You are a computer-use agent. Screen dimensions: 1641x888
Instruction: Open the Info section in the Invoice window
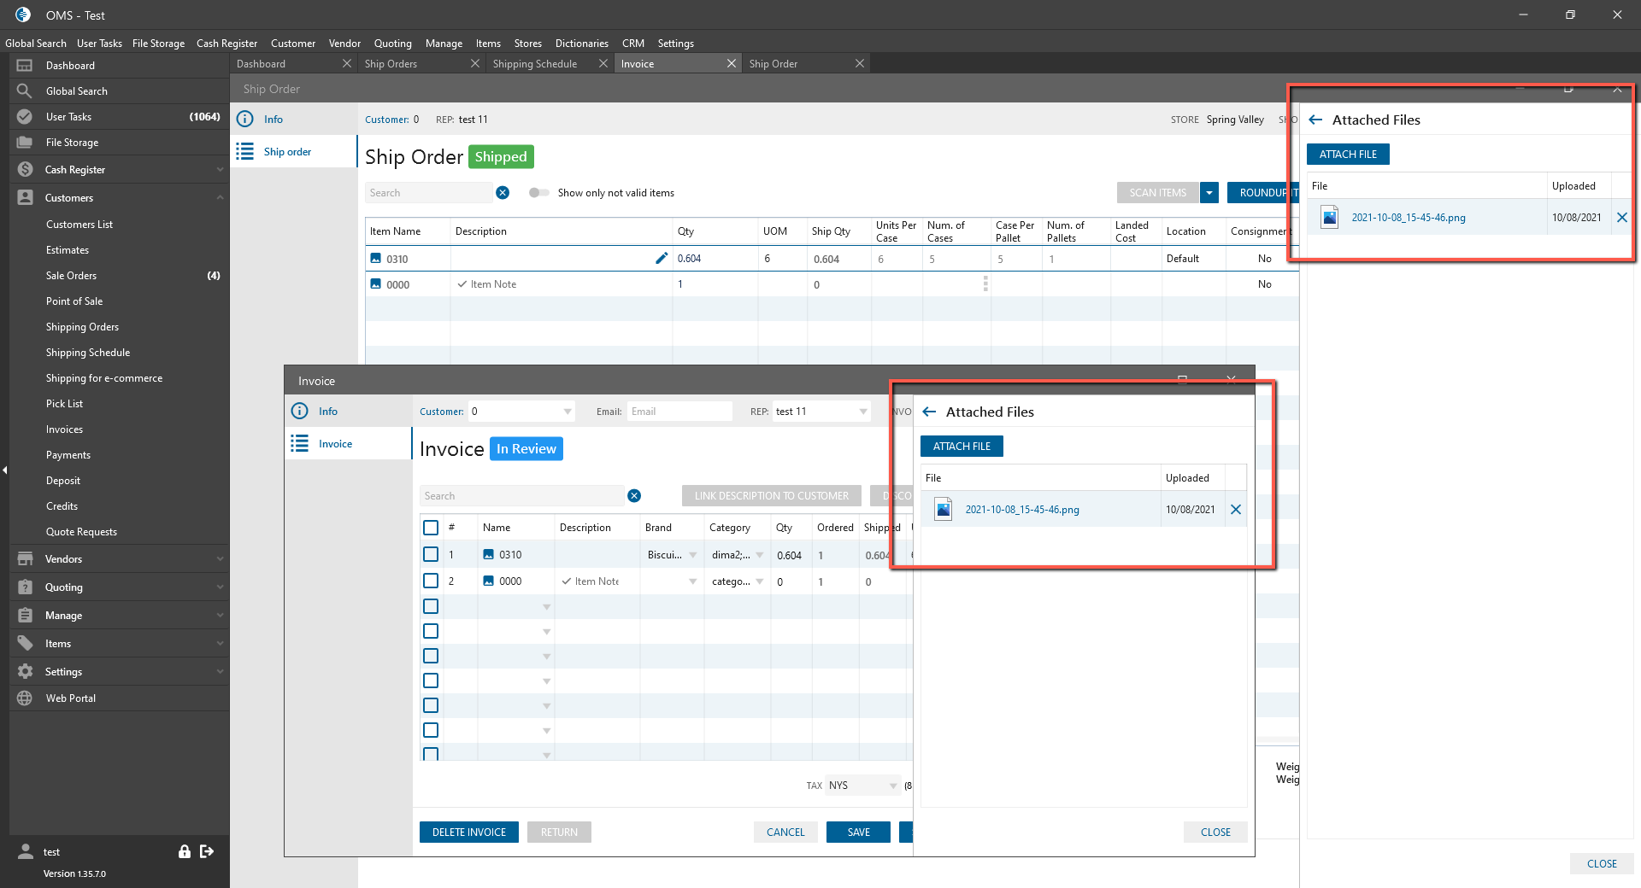coord(327,412)
